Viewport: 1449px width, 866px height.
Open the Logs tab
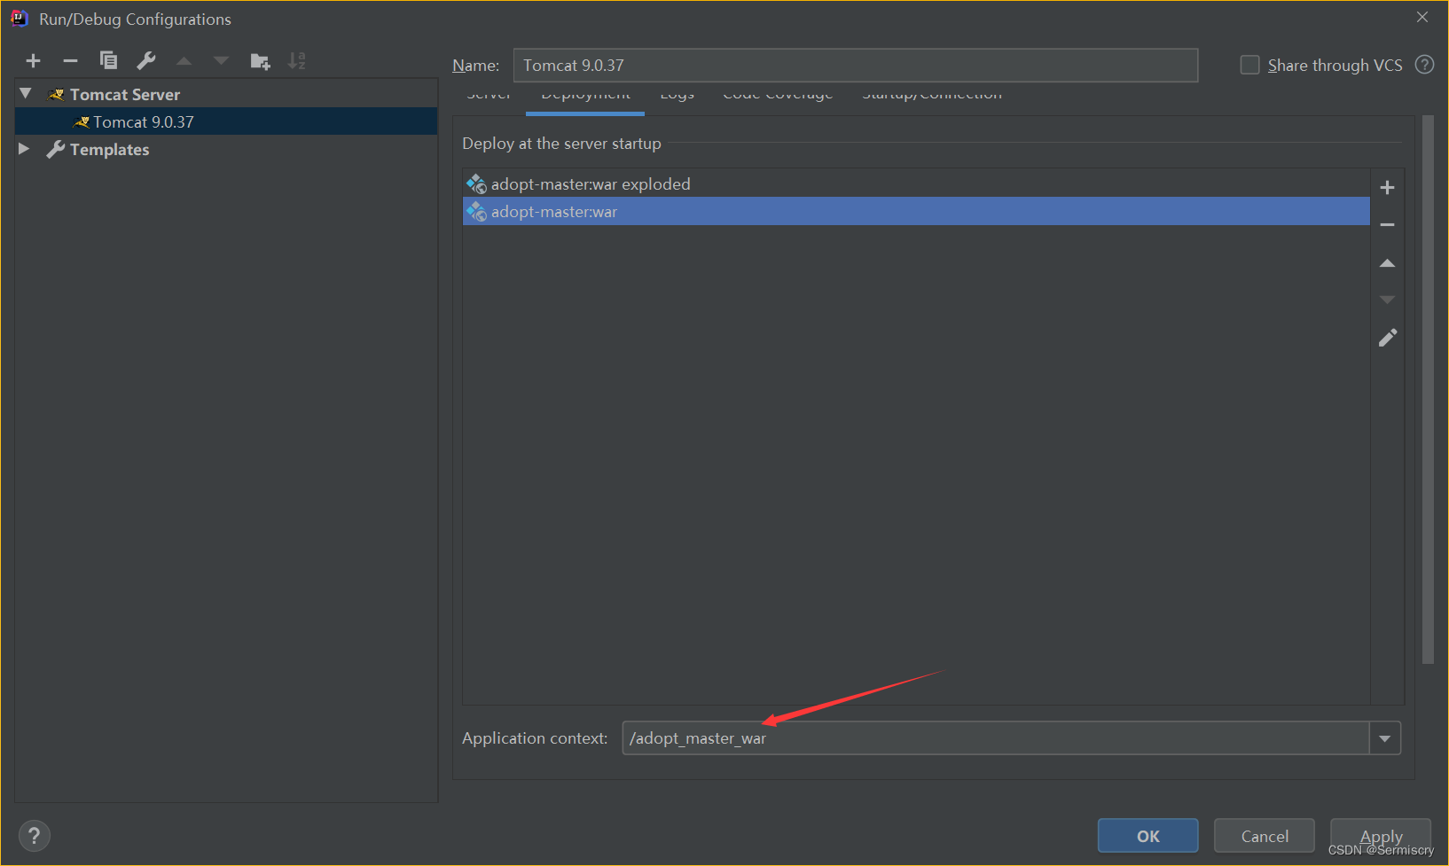tap(677, 96)
